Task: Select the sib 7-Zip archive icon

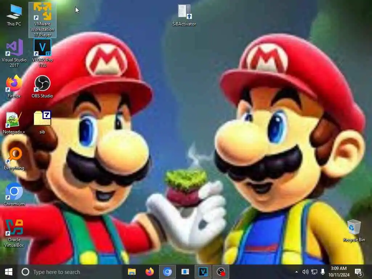Action: pyautogui.click(x=42, y=123)
